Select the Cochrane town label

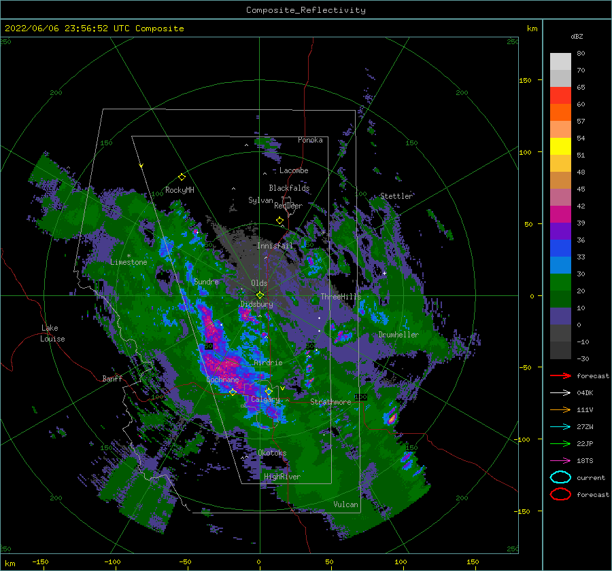pyautogui.click(x=222, y=380)
